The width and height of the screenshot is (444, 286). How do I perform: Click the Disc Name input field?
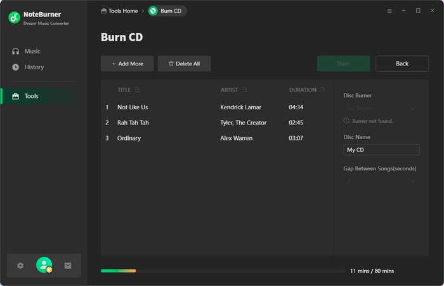[381, 150]
